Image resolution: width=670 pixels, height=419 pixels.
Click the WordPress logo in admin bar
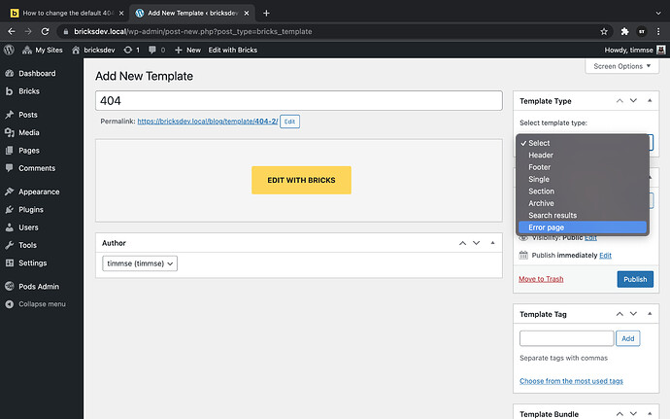pyautogui.click(x=9, y=50)
